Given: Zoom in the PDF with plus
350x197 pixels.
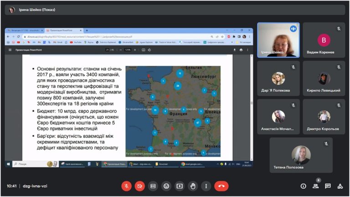Looking at the screenshot, I should pyautogui.click(x=135, y=50).
